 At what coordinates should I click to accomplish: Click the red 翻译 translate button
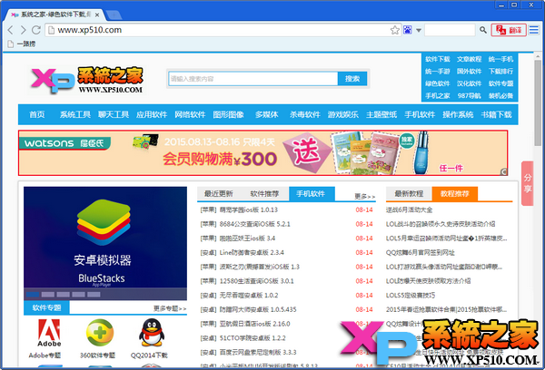[x=509, y=30]
